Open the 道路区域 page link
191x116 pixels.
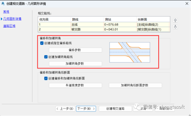[x=9, y=26]
